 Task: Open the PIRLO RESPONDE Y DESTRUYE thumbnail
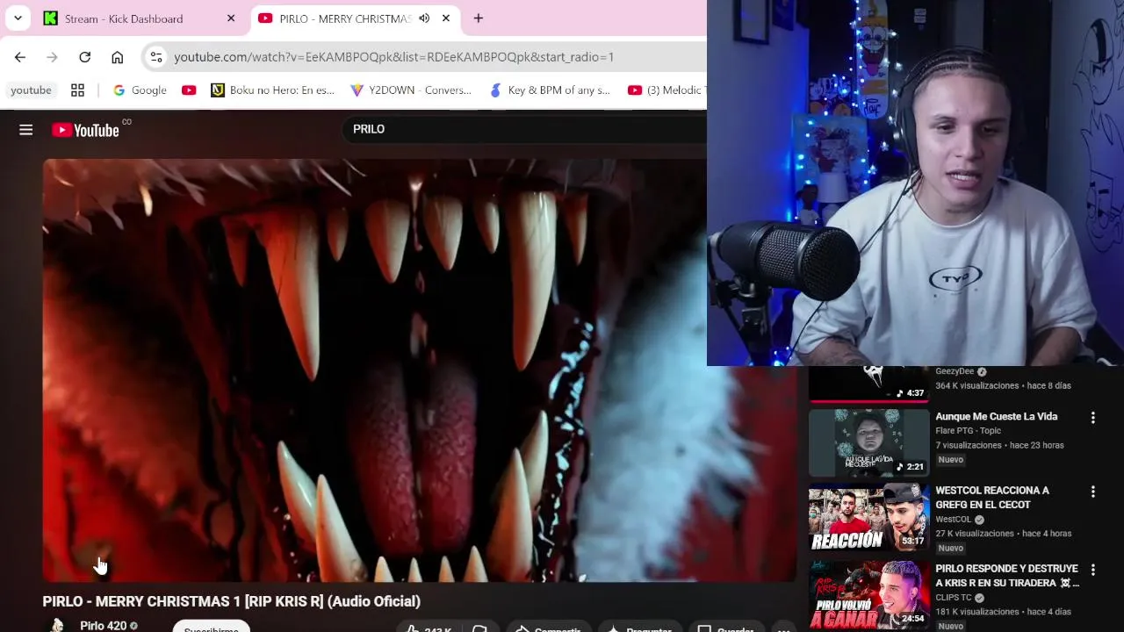(x=868, y=595)
